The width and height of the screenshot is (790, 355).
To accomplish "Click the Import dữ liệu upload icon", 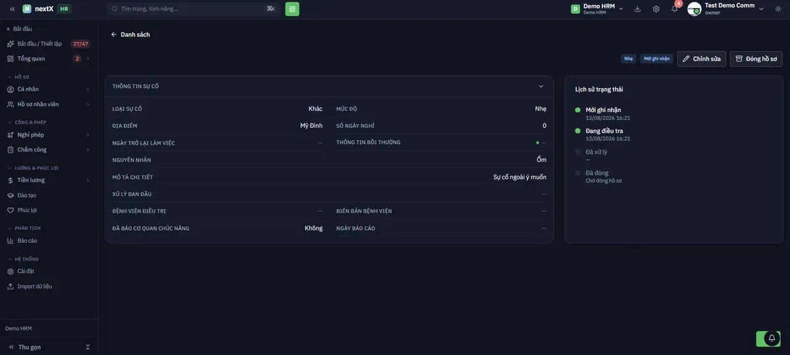I will coord(10,286).
